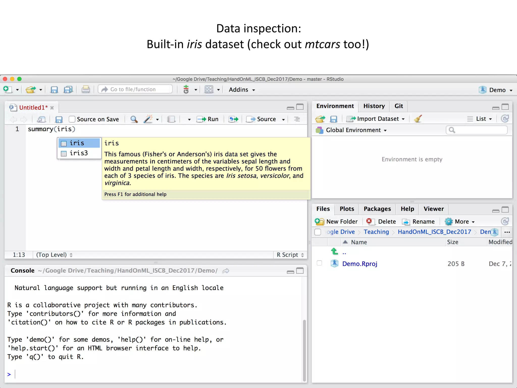The image size is (517, 388).
Task: Click the Go to file/function field
Action: click(x=135, y=89)
